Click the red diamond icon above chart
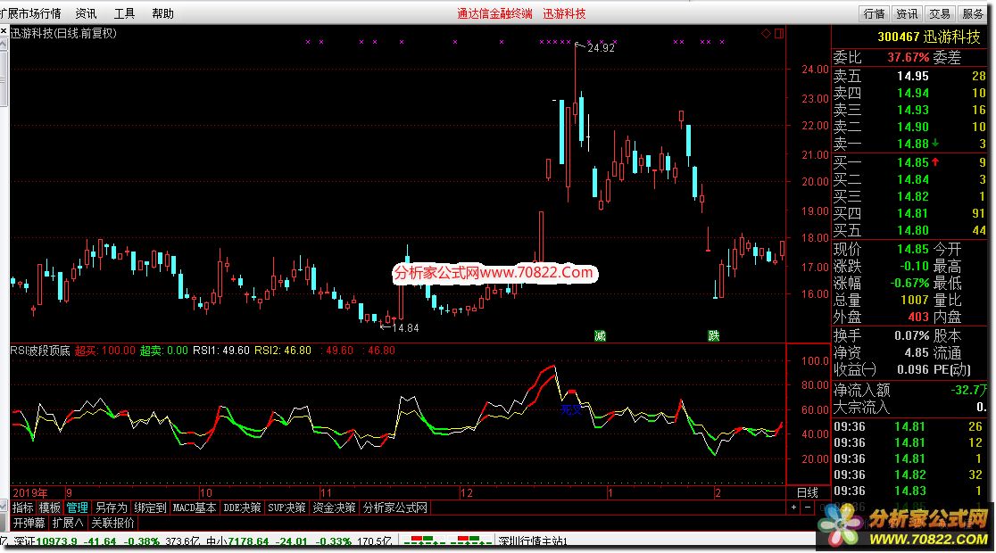Viewport: 996px width, 553px height. click(x=766, y=33)
